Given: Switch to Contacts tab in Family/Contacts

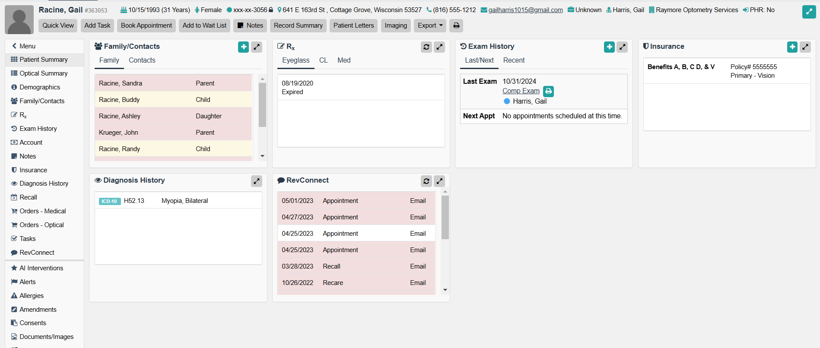Looking at the screenshot, I should pyautogui.click(x=142, y=60).
